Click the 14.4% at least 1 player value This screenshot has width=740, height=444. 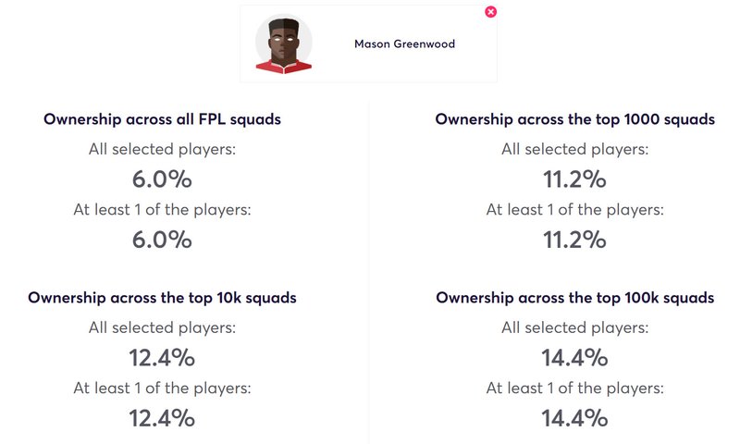point(574,418)
